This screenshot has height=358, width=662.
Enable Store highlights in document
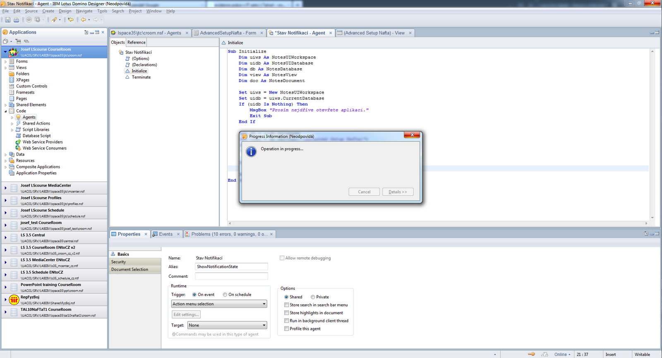tap(286, 313)
